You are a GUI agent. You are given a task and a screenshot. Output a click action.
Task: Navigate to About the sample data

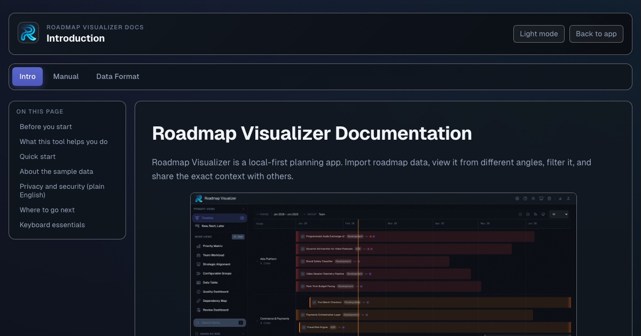click(x=57, y=171)
